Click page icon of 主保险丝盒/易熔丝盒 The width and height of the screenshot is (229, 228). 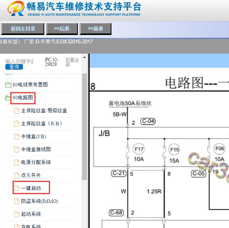17,111
